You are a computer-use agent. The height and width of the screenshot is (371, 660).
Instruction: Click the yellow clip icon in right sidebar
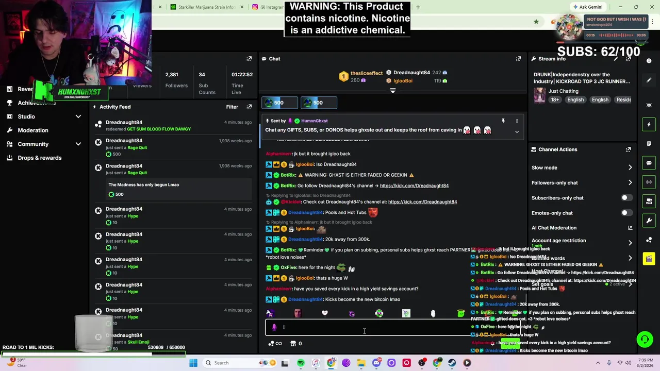(x=649, y=258)
